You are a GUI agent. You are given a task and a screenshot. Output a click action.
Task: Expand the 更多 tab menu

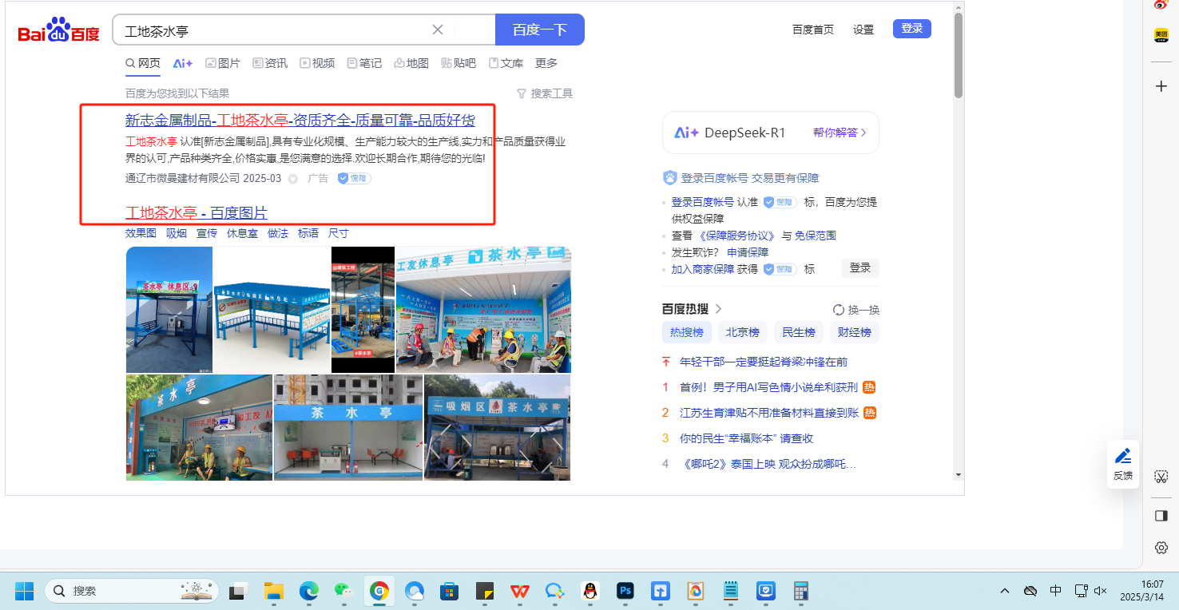click(x=546, y=63)
